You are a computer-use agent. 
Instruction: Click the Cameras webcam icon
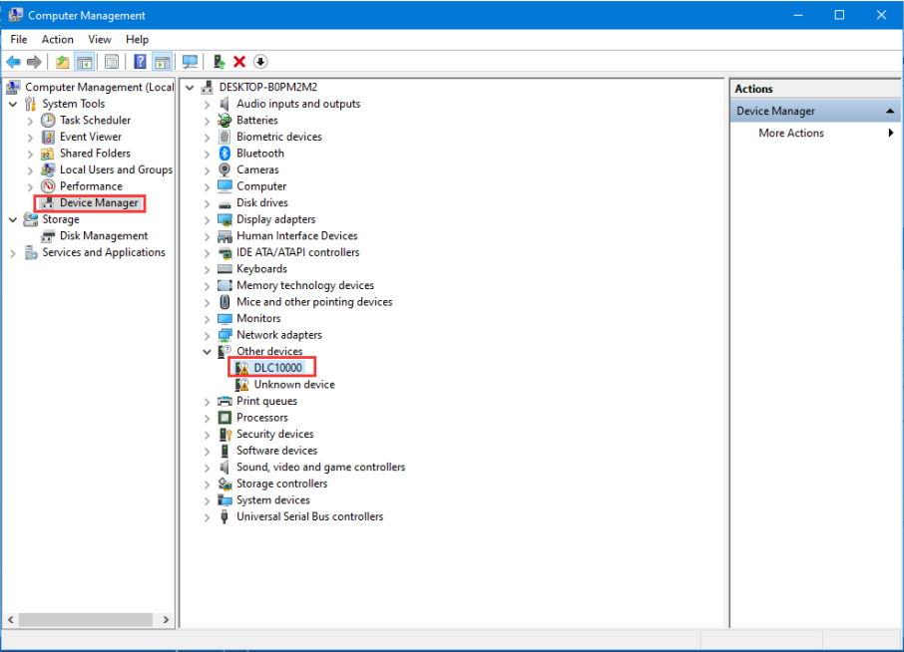click(225, 169)
